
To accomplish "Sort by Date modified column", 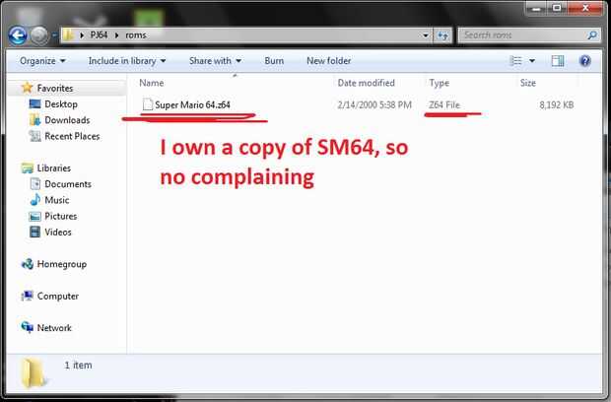I will click(x=366, y=83).
